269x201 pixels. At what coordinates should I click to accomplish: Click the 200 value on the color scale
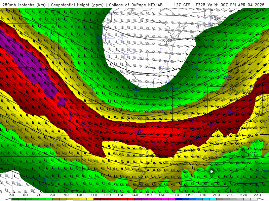[217, 195]
